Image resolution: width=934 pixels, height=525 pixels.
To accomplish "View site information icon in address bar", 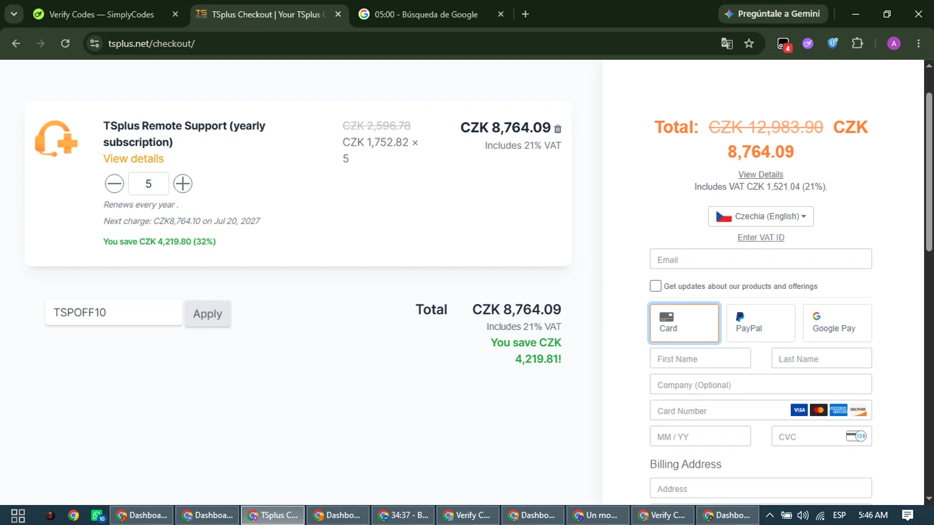I will click(95, 44).
